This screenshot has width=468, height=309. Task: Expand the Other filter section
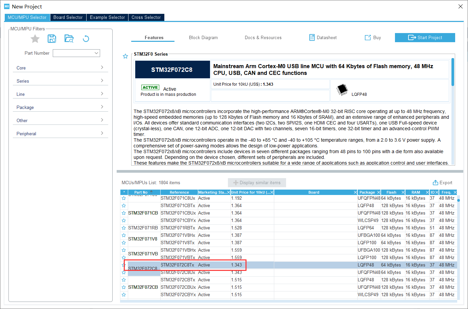[x=60, y=120]
